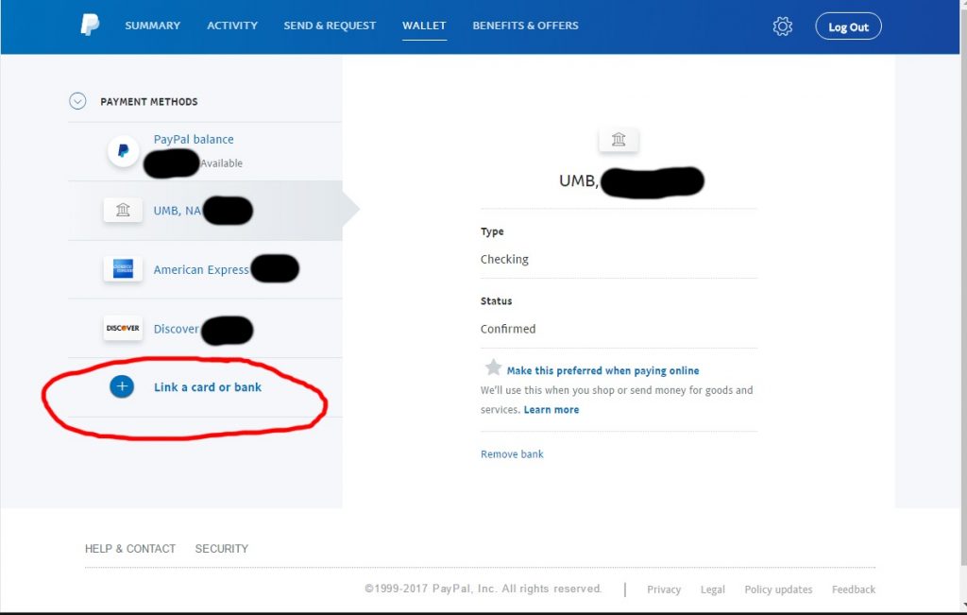This screenshot has width=967, height=615.
Task: Select the Wallet tab
Action: 424,26
